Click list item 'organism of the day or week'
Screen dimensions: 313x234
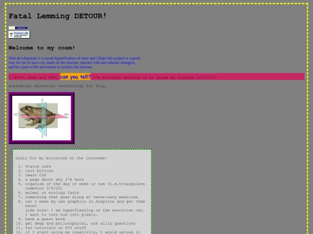point(85,186)
